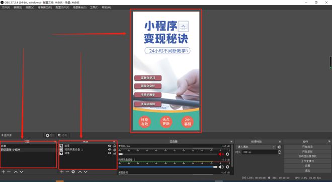
Task: Toggle visibility of the 视频采集设备 2 source
Action: [x=110, y=149]
